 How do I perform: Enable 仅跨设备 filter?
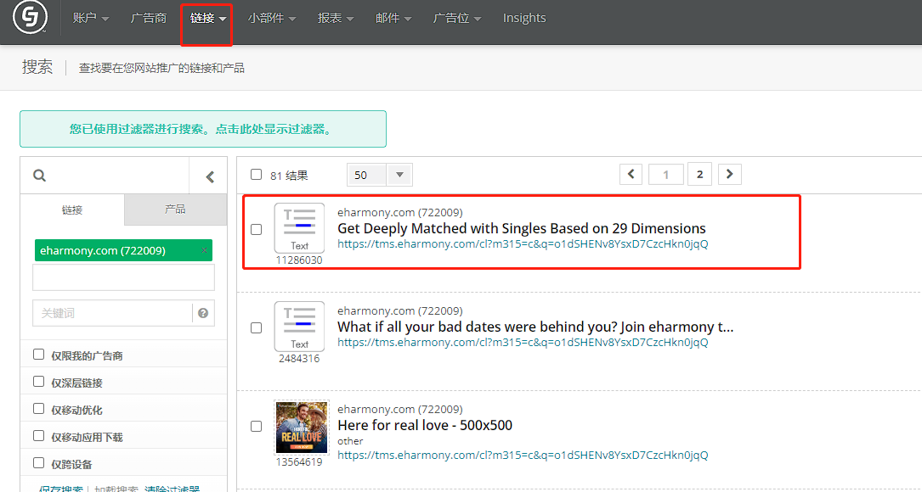click(39, 462)
